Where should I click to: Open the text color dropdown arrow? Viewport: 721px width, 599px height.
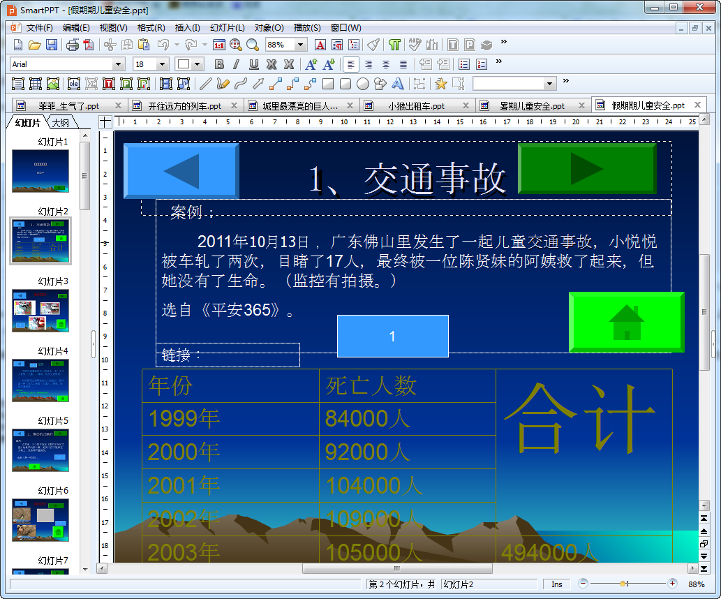click(198, 64)
